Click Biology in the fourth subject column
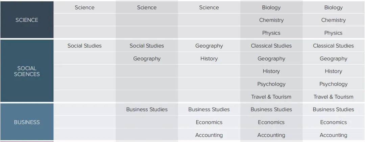This screenshot has width=365, height=142. click(x=271, y=7)
